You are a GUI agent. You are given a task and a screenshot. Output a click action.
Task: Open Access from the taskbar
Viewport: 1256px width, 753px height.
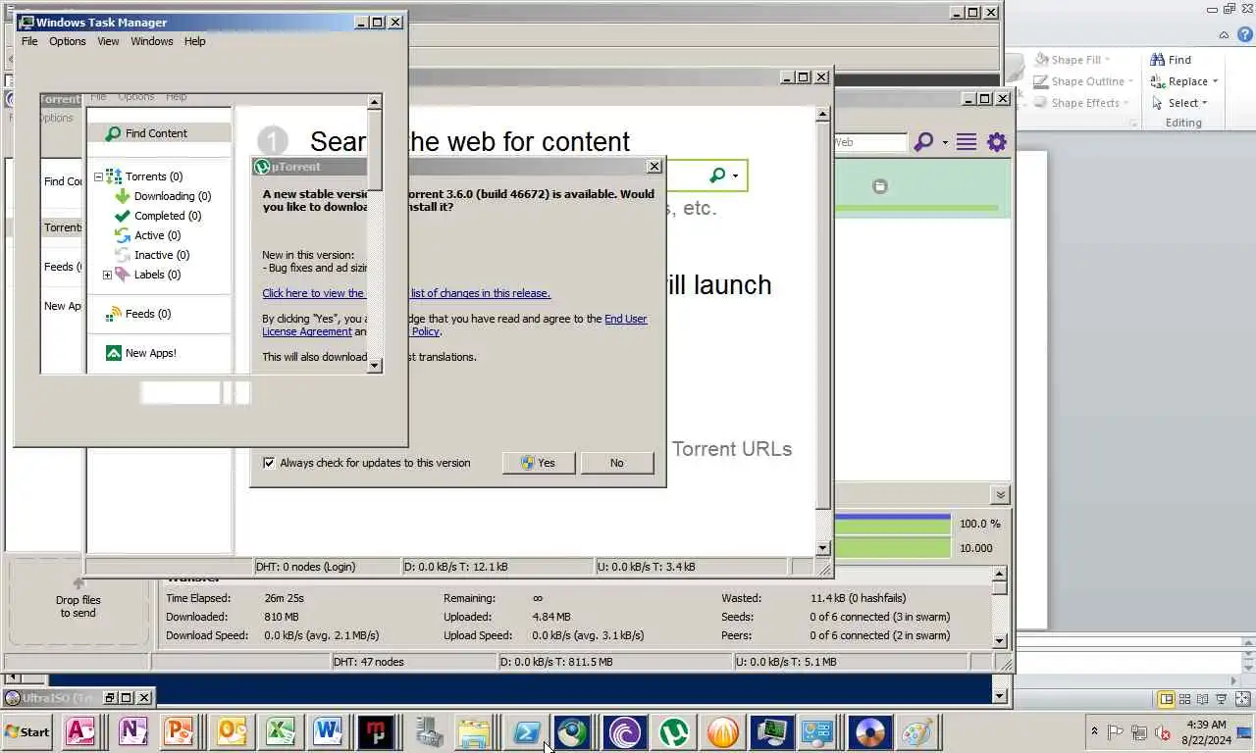pyautogui.click(x=79, y=731)
